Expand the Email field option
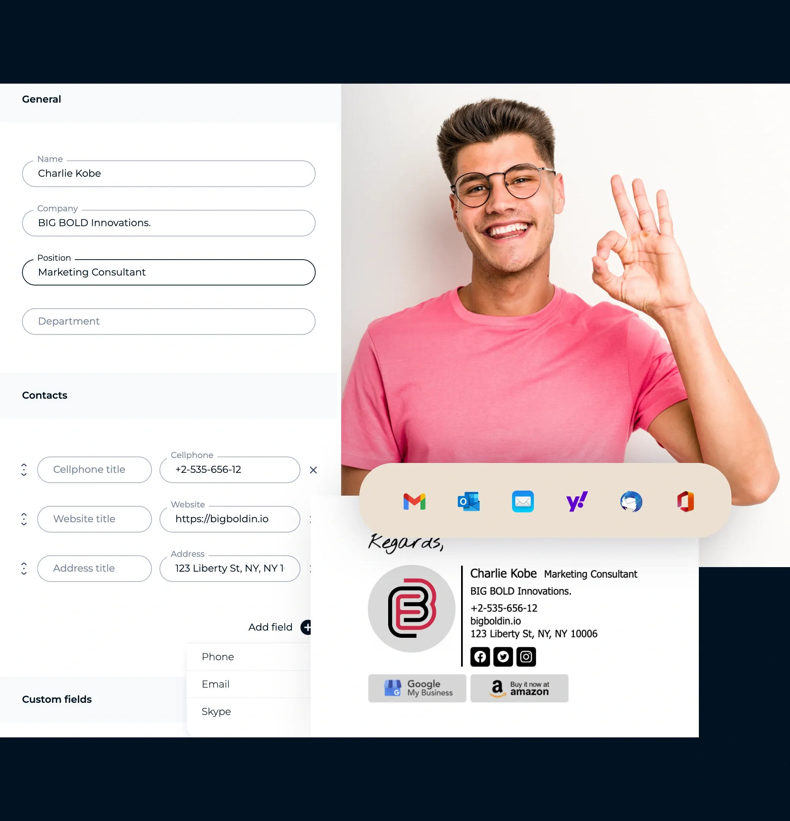The width and height of the screenshot is (790, 821). [x=216, y=684]
